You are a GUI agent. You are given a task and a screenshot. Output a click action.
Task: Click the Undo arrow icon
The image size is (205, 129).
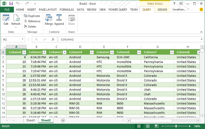pyautogui.click(x=18, y=3)
